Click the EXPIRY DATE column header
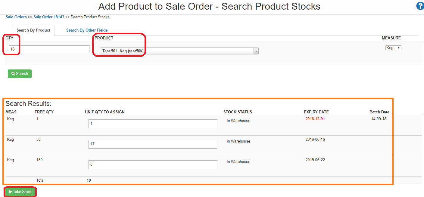Viewport: 424px width, 197px height. pos(316,112)
